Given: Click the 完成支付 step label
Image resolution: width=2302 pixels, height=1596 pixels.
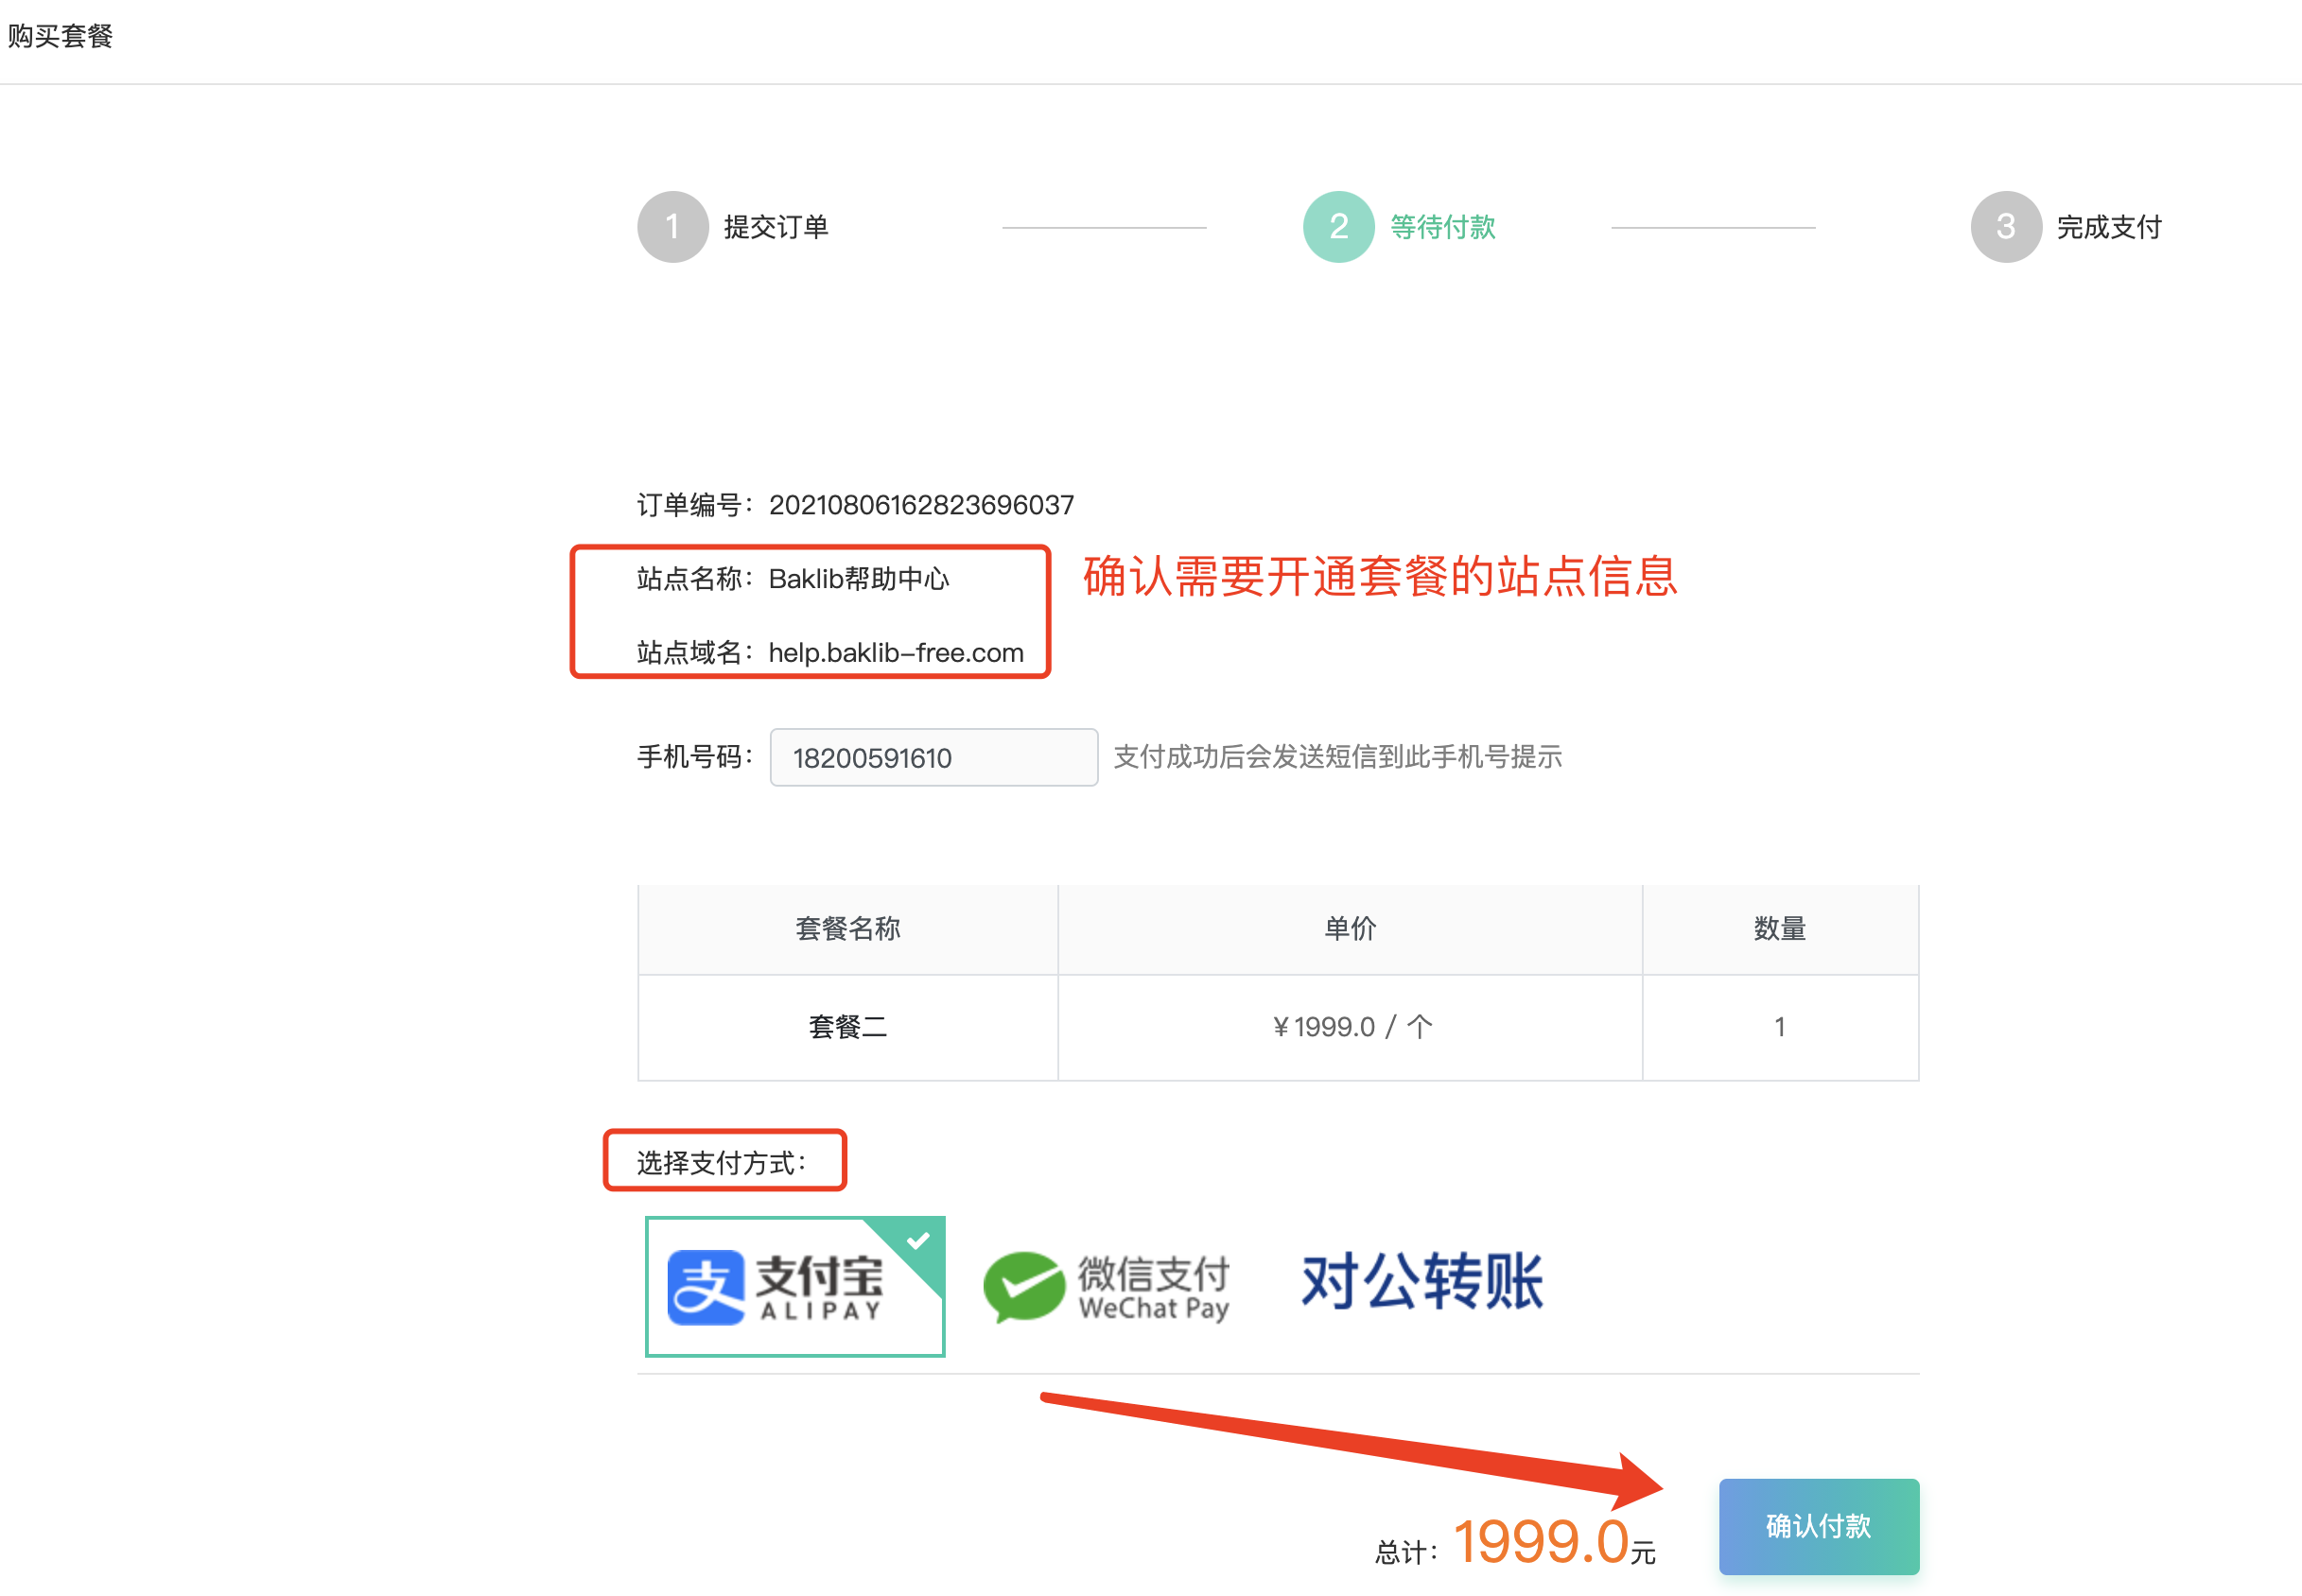Looking at the screenshot, I should [2109, 227].
